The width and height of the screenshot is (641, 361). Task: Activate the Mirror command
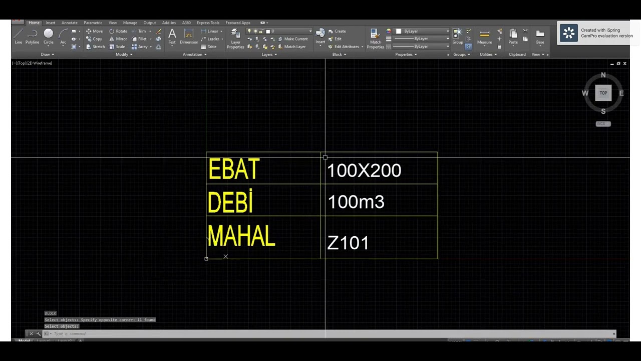[118, 39]
